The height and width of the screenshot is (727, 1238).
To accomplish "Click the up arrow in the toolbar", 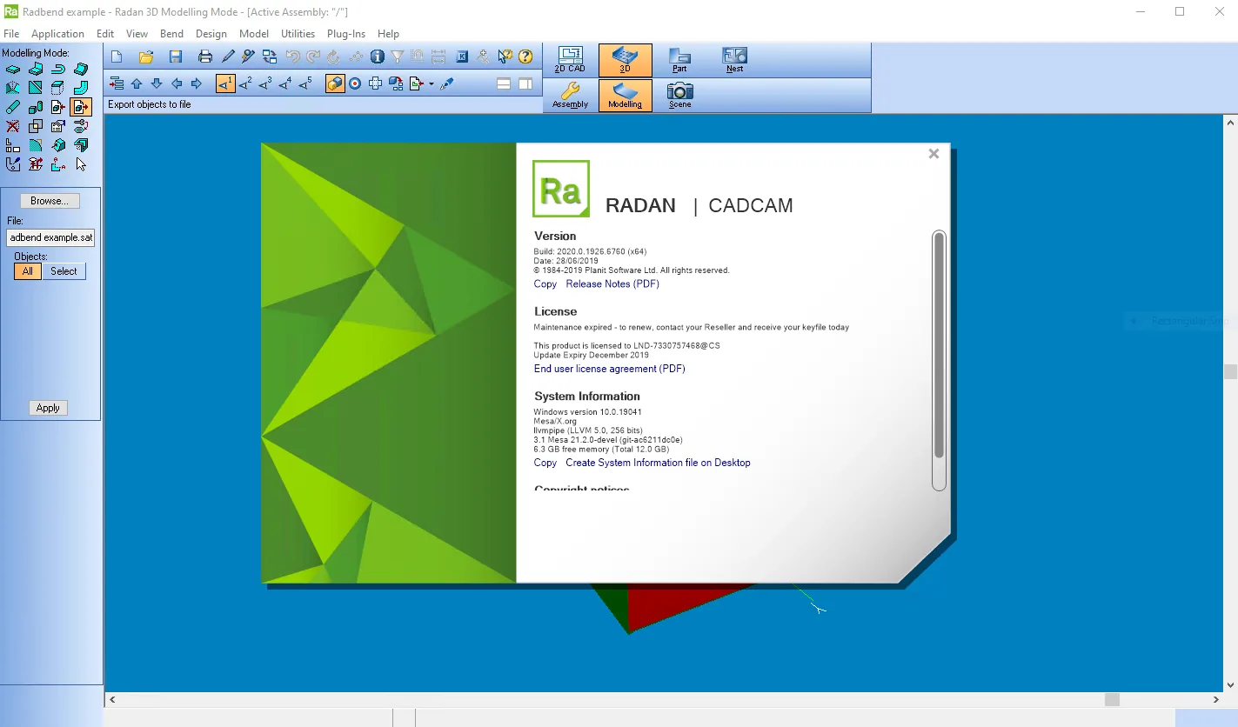I will pos(137,83).
